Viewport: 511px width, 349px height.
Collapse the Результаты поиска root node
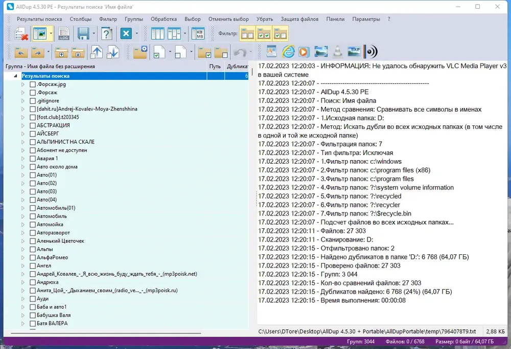[15, 76]
